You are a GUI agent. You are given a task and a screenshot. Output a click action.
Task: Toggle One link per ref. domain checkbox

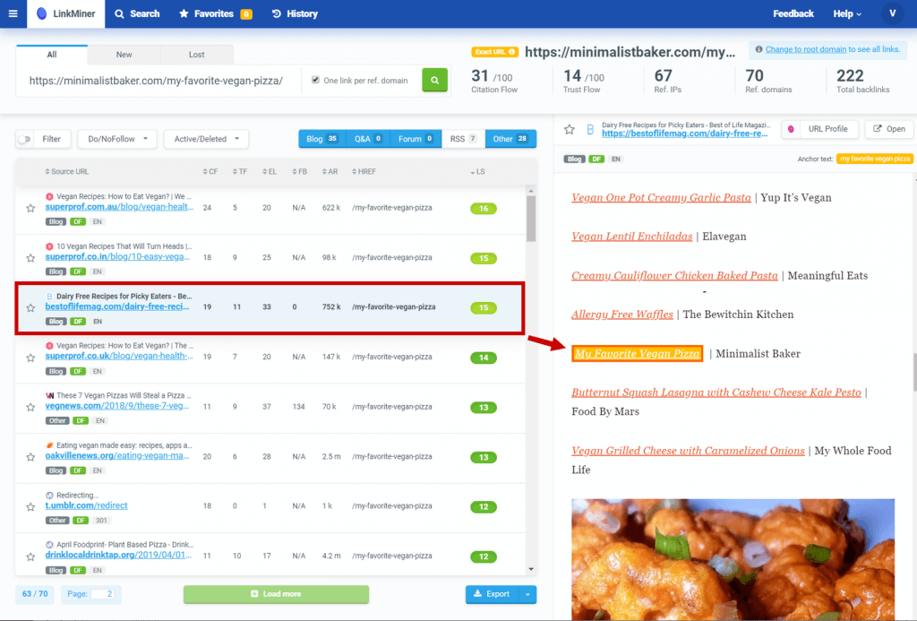click(316, 80)
